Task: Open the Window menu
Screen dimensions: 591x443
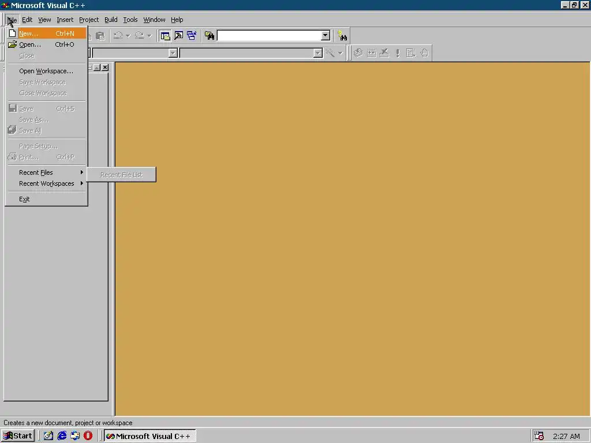Action: click(x=154, y=20)
